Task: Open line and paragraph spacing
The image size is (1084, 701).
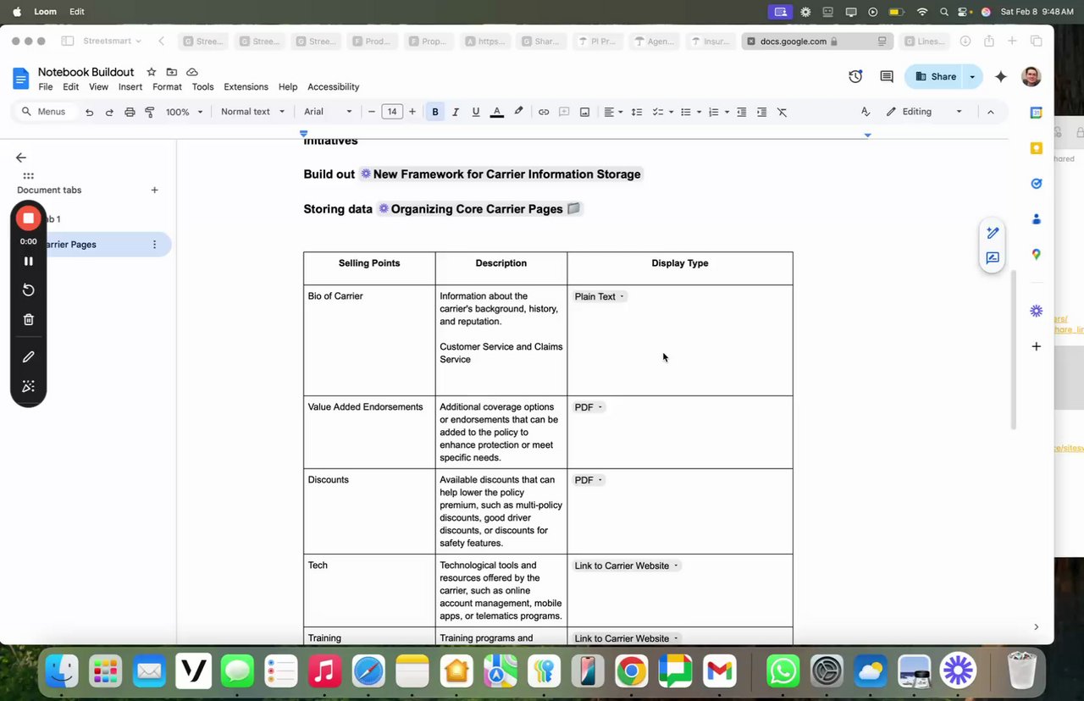Action: point(637,112)
